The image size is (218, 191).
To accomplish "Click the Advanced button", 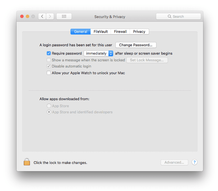I will (174, 162).
